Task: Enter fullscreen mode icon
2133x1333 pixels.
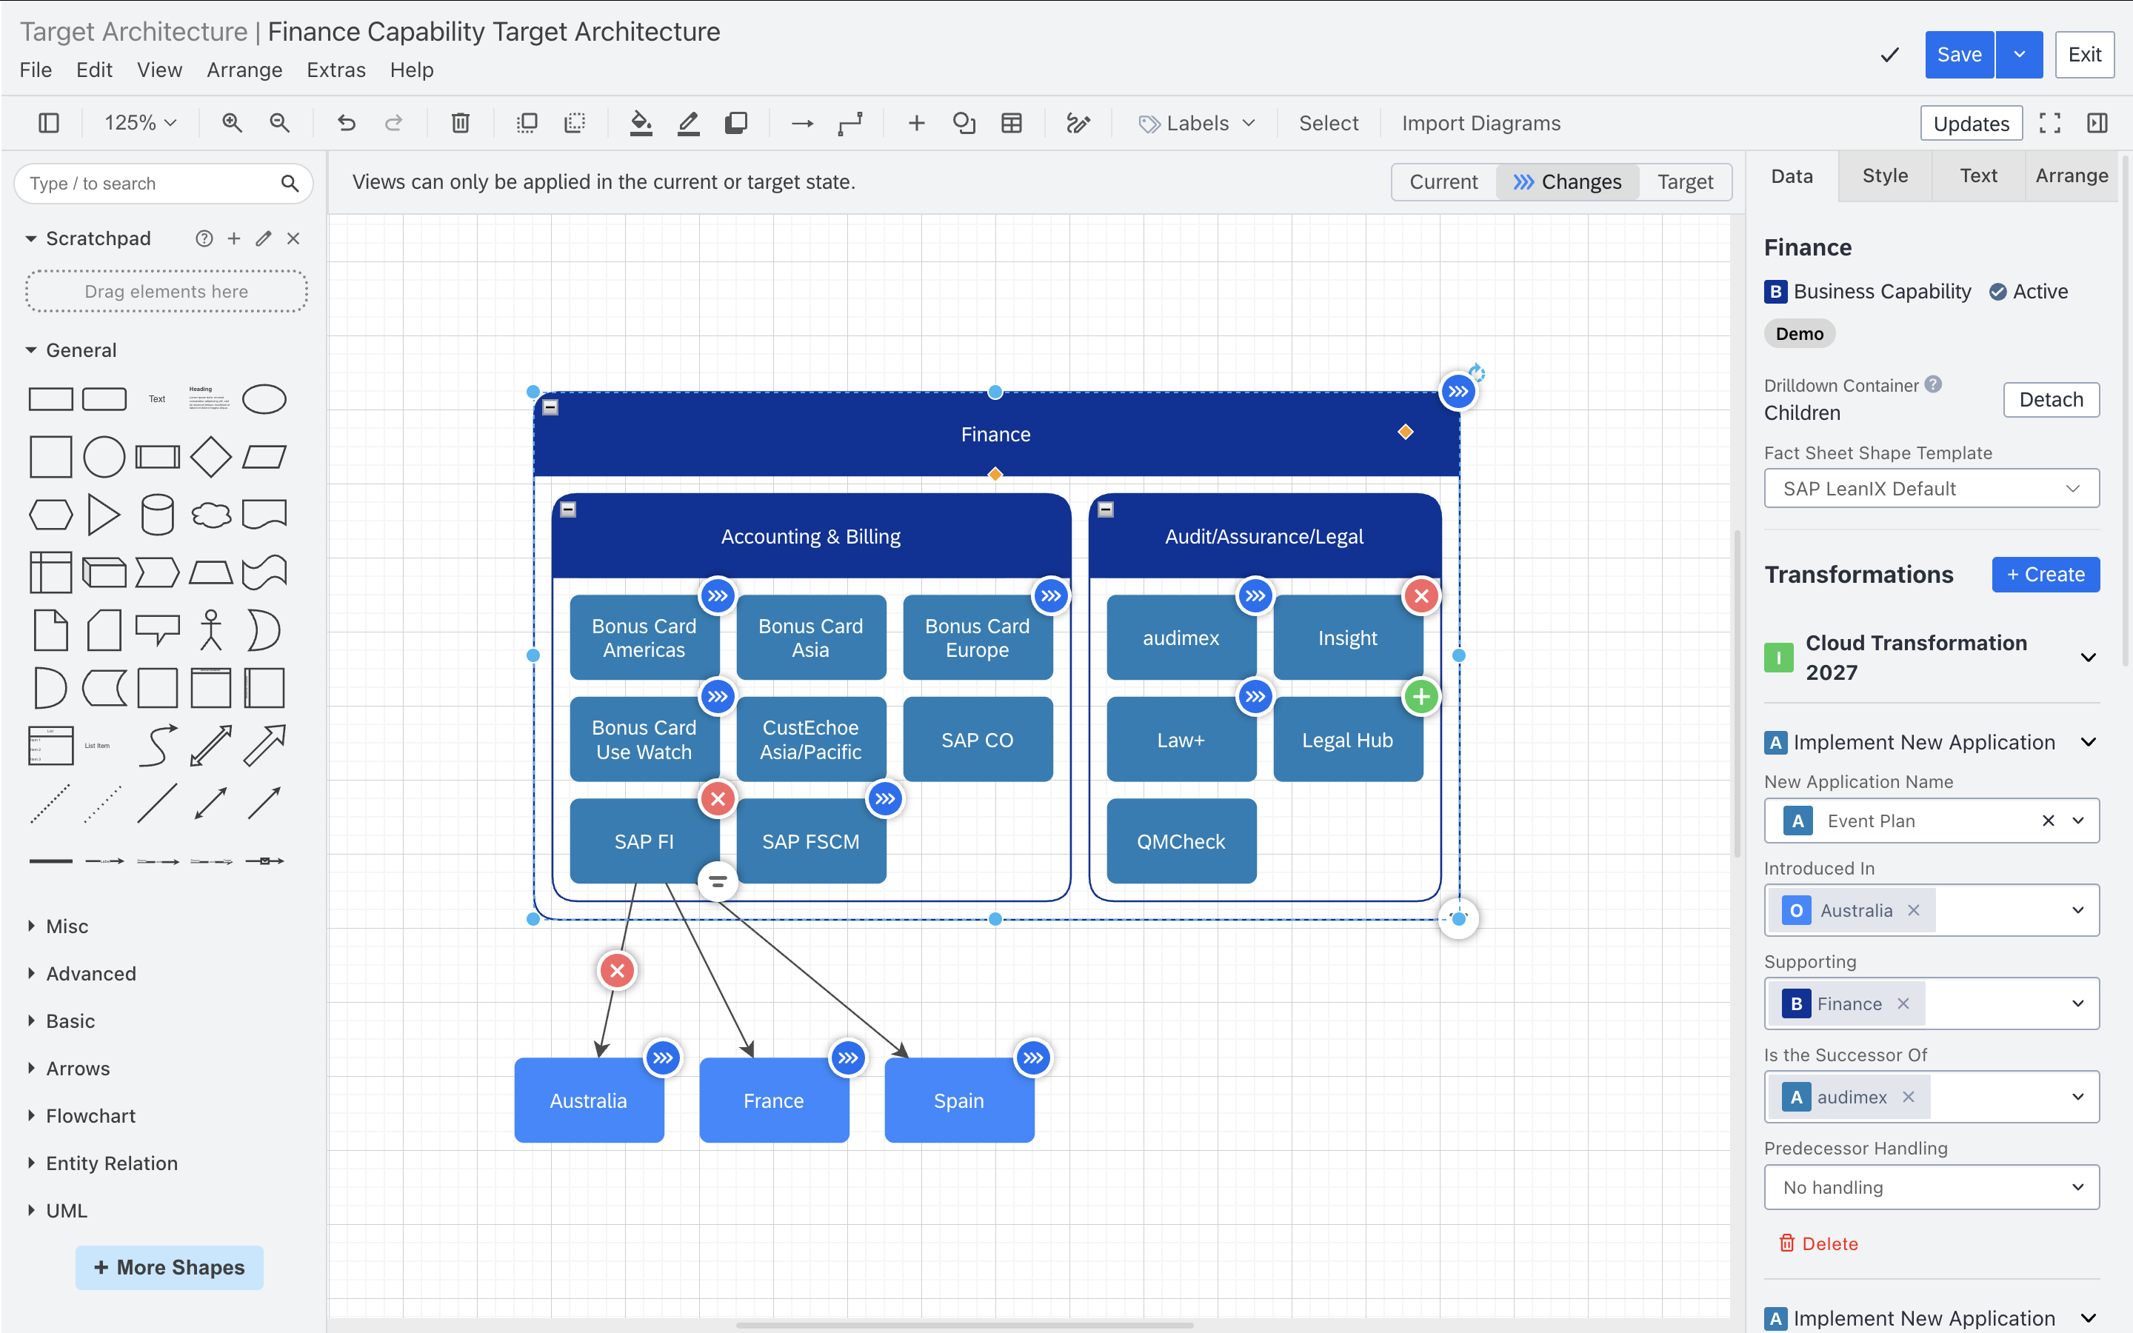Action: [2050, 124]
